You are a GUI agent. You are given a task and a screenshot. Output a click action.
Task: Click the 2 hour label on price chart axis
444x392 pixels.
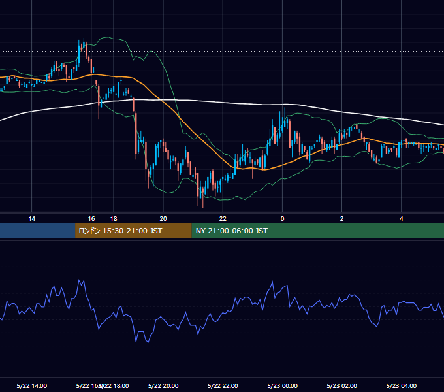[341, 219]
